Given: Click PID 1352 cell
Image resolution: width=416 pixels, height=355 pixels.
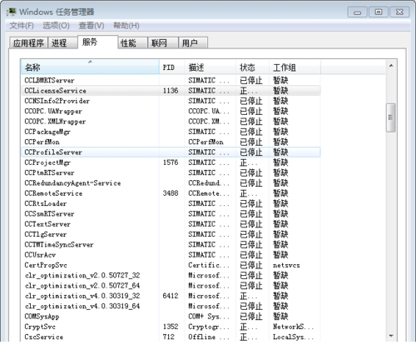Looking at the screenshot, I should coord(171,327).
